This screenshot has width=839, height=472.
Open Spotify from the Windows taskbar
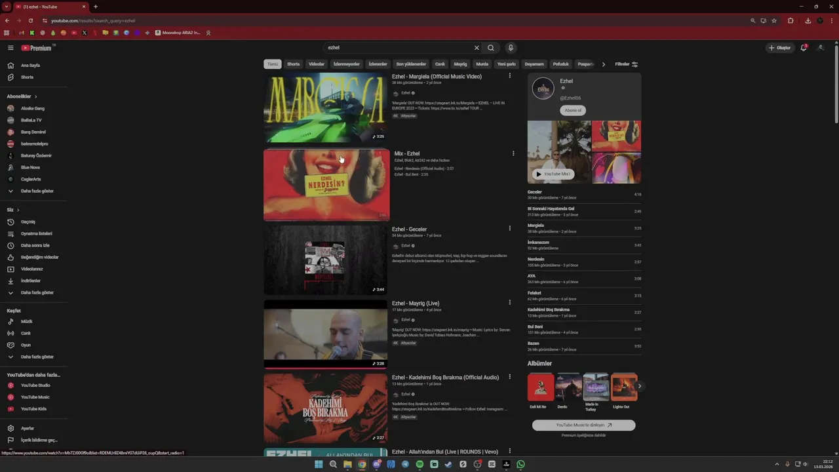419,464
